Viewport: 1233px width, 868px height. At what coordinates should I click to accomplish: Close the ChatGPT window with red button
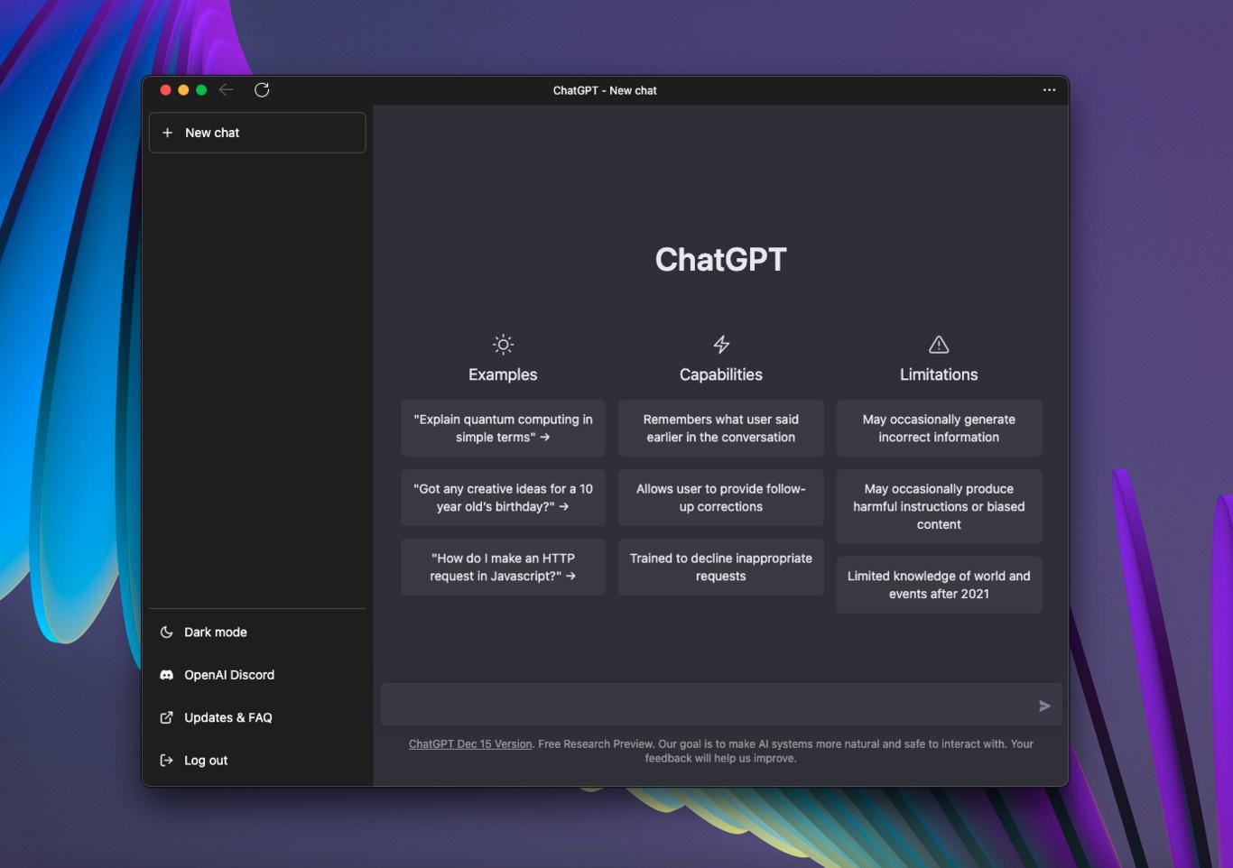pyautogui.click(x=165, y=89)
